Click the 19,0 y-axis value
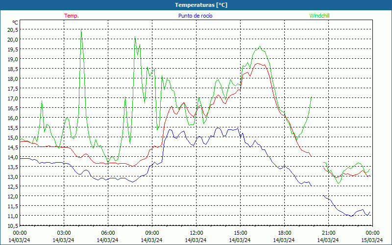Screen dimensions: 392x245 [13, 59]
